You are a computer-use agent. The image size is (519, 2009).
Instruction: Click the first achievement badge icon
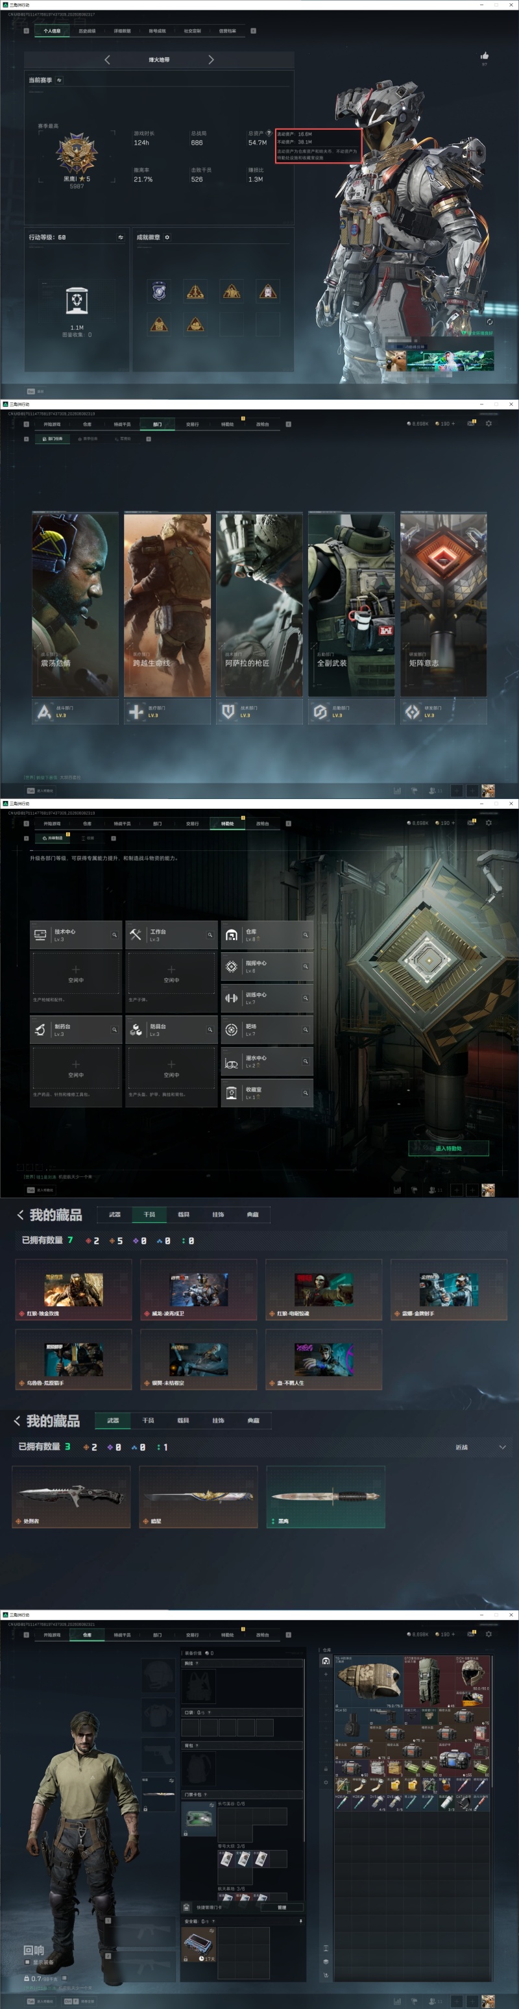[159, 291]
